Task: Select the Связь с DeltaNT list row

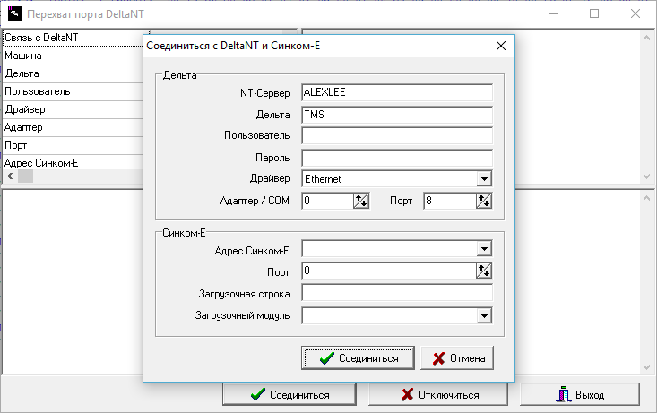Action: pos(72,39)
